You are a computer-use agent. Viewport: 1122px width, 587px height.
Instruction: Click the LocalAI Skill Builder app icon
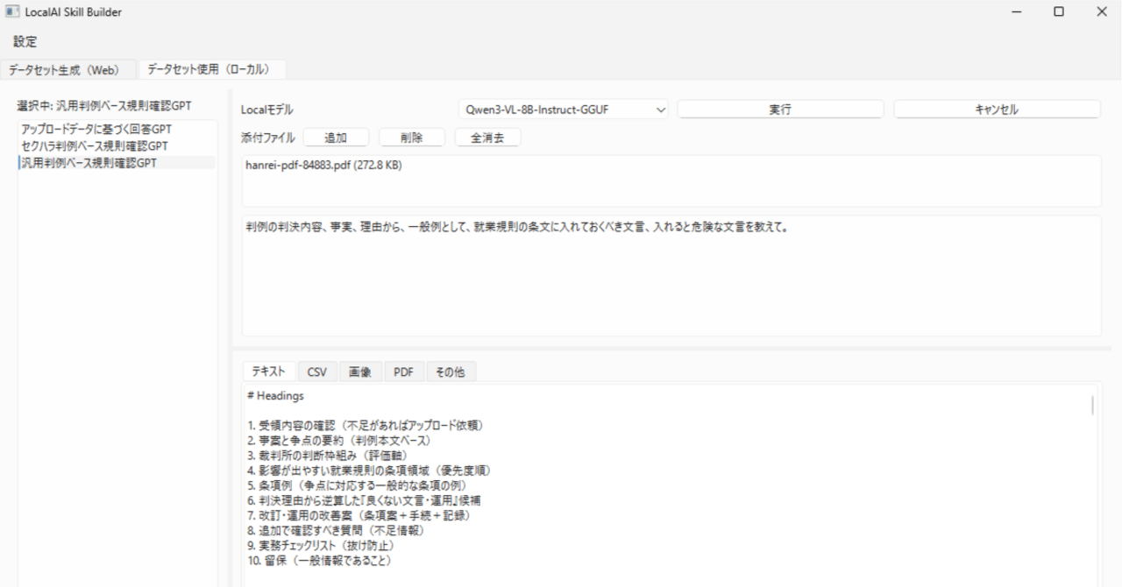pyautogui.click(x=12, y=12)
